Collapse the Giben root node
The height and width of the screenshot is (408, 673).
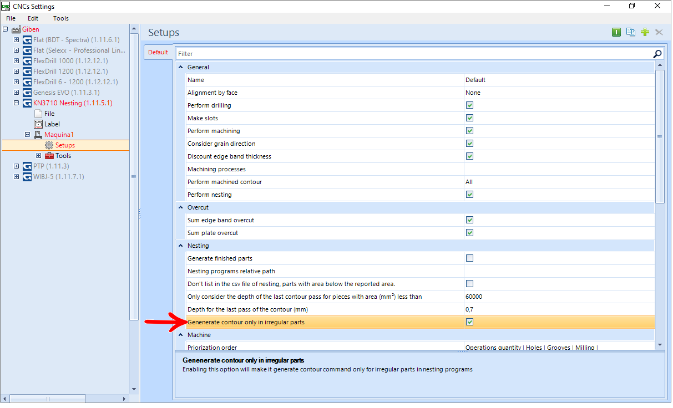6,29
